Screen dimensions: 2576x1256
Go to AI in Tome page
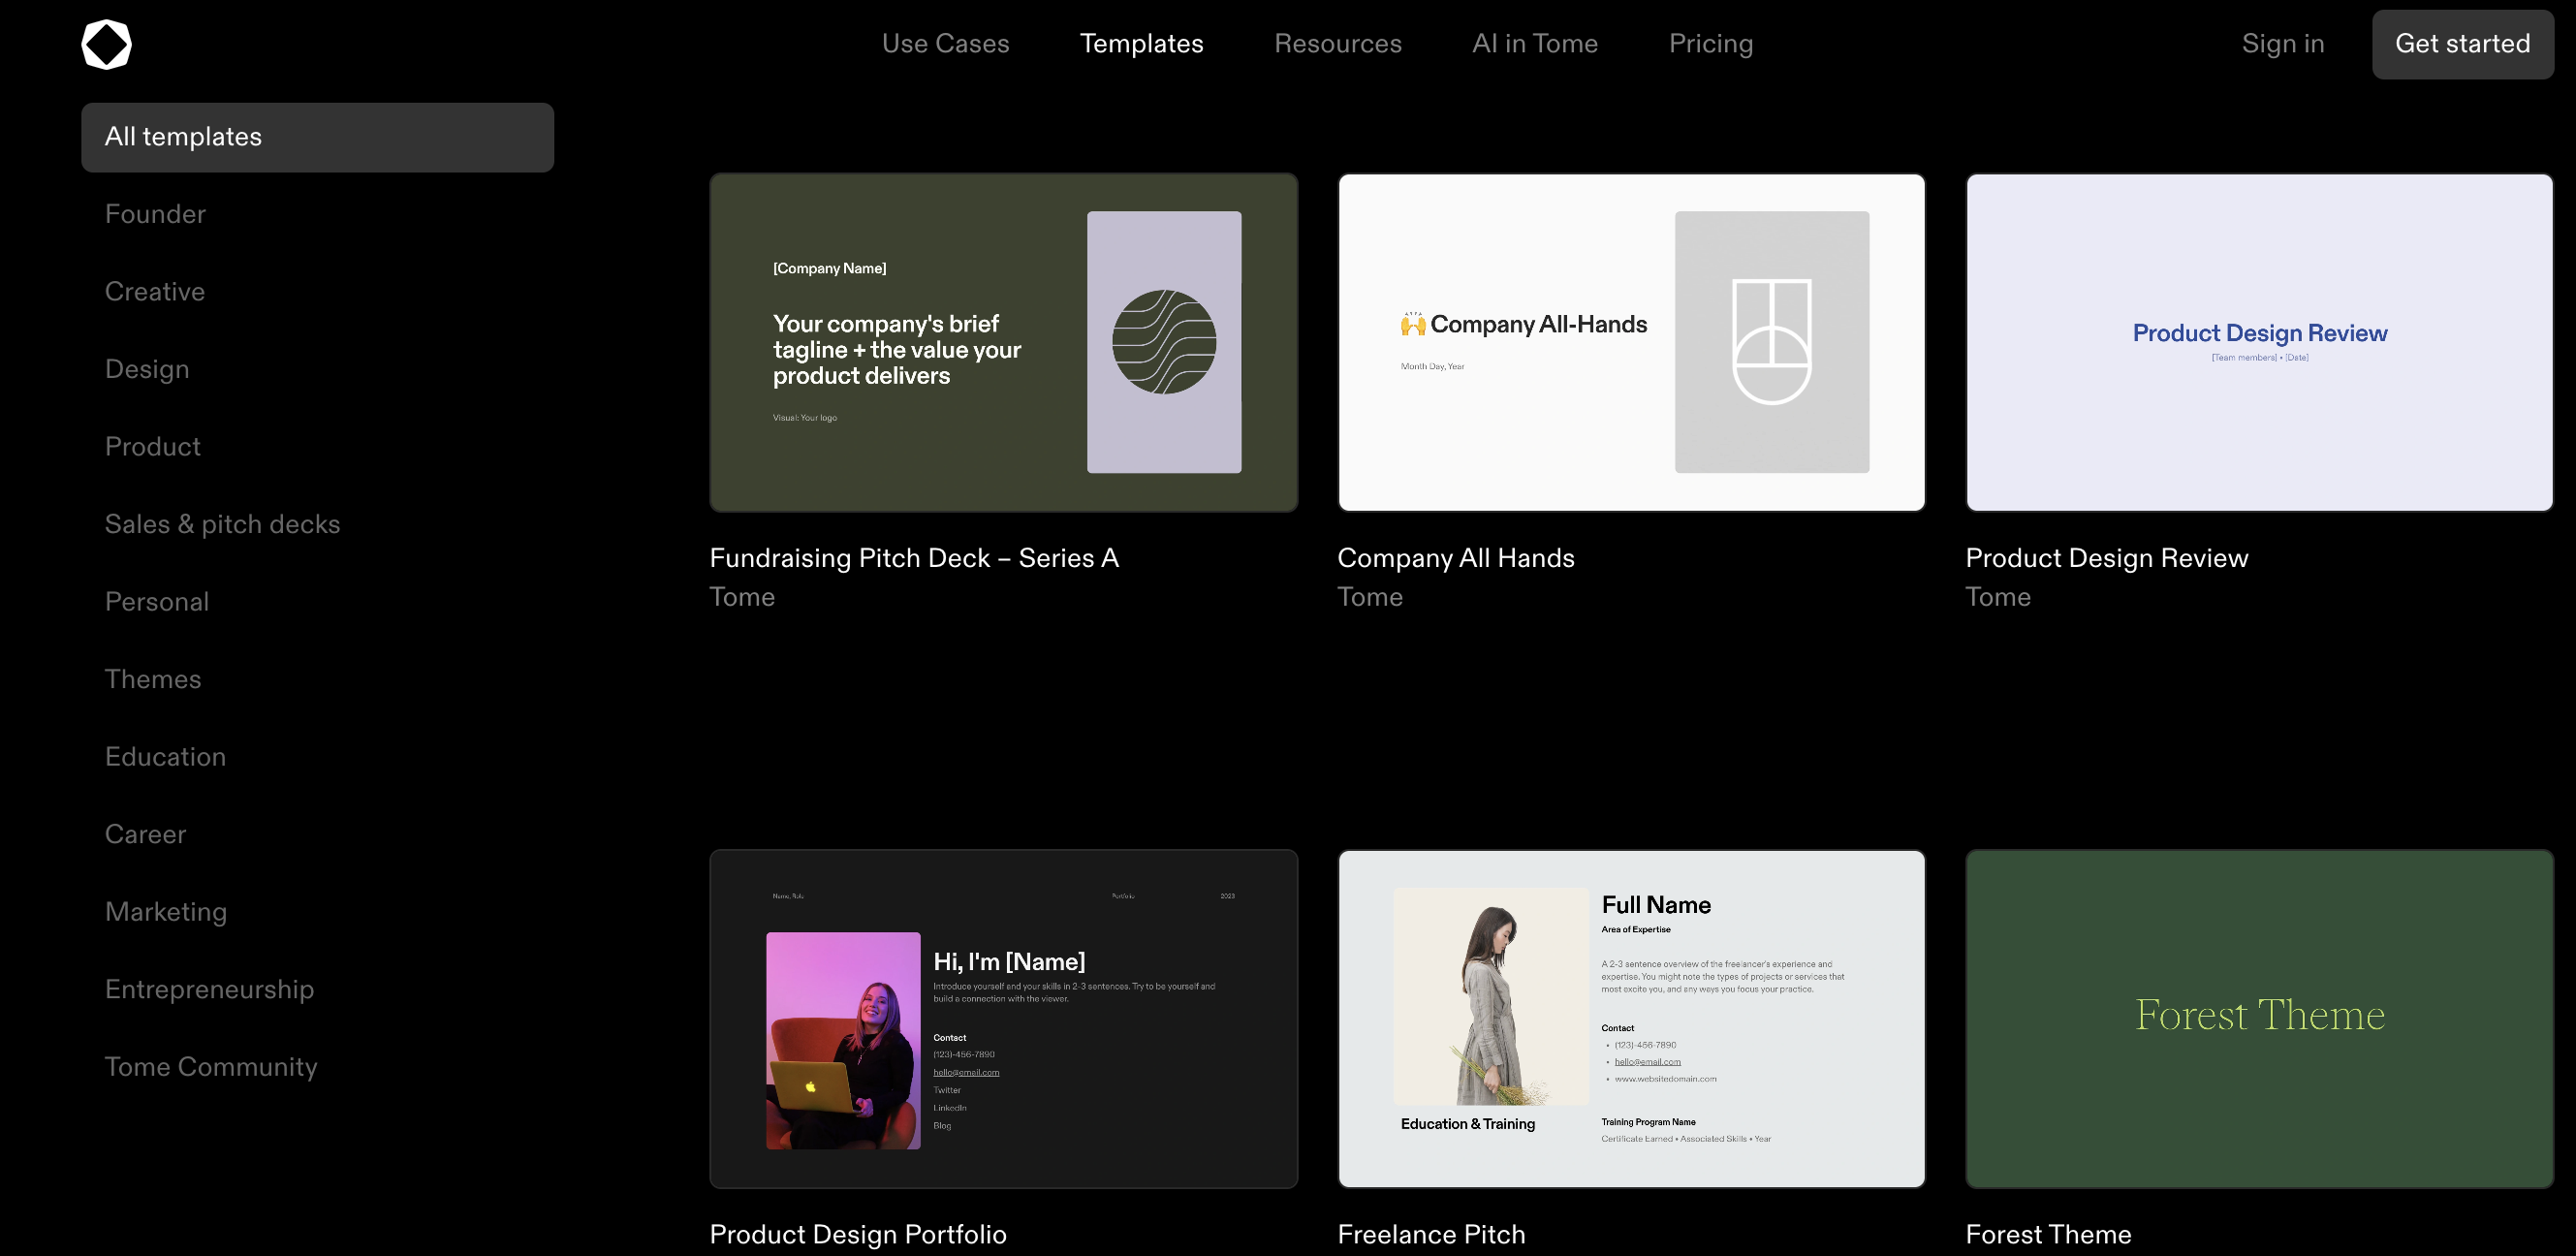1534,44
